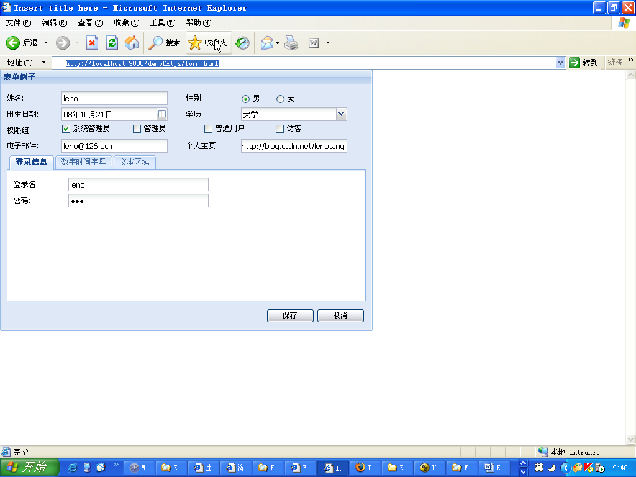Click the language indicator 英 in tray

(538, 468)
